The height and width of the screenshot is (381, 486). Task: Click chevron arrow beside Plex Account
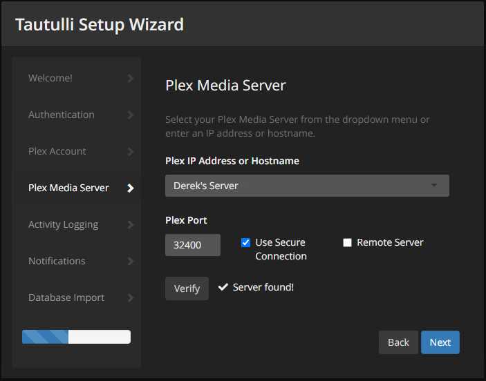131,151
